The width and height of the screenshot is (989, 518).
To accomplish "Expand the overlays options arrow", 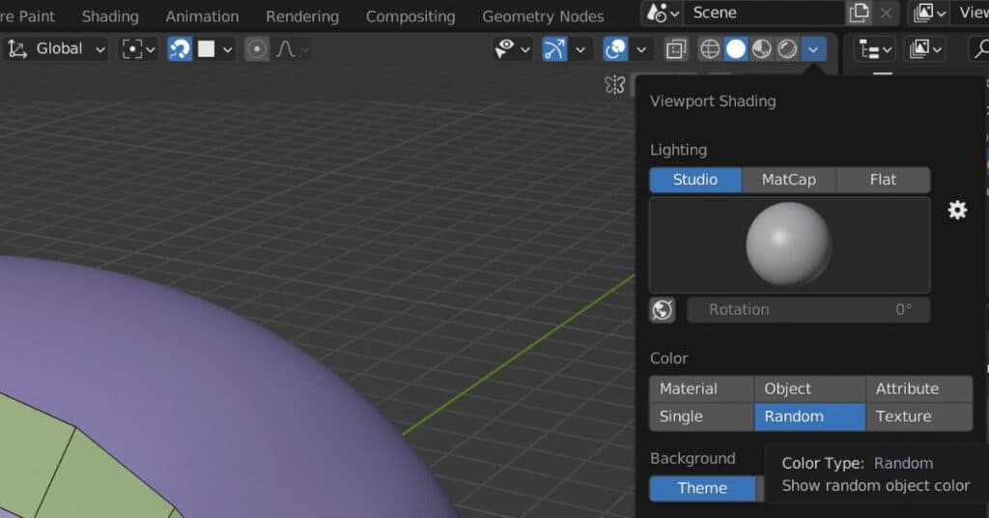I will click(641, 49).
